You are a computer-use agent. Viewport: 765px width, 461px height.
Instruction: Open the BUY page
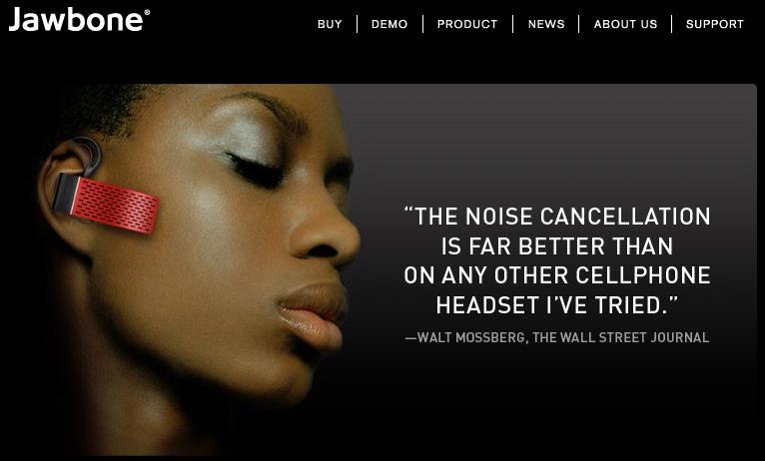(x=330, y=24)
